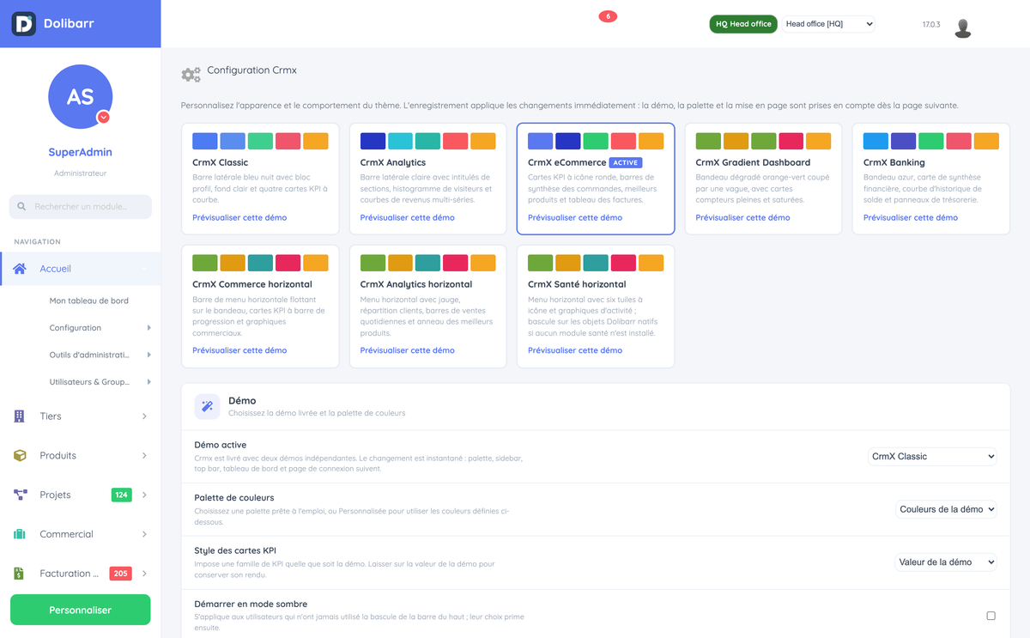Click the Configuration Crmx gears icon
The width and height of the screenshot is (1030, 638).
pyautogui.click(x=191, y=75)
